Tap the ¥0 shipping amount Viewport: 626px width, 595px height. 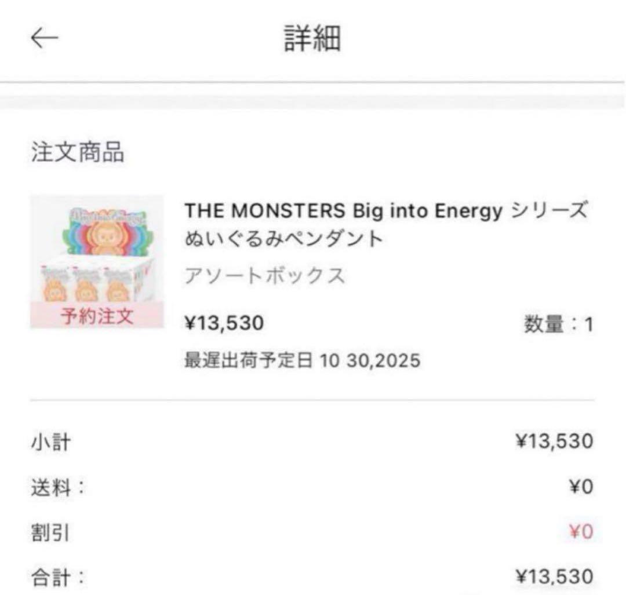pos(580,487)
